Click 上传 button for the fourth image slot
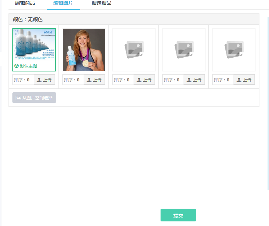Screen dimensions: 269x226 point(194,80)
